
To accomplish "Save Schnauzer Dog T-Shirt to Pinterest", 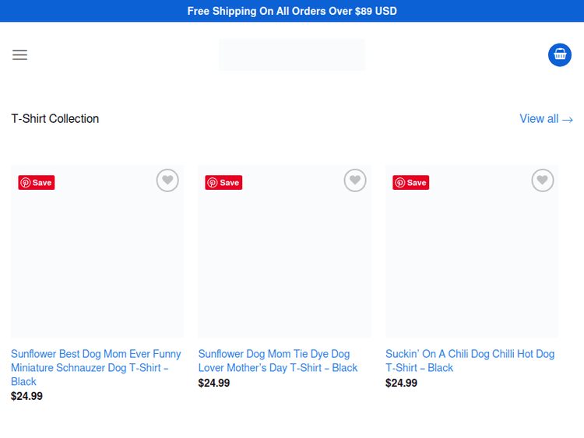I will click(37, 183).
